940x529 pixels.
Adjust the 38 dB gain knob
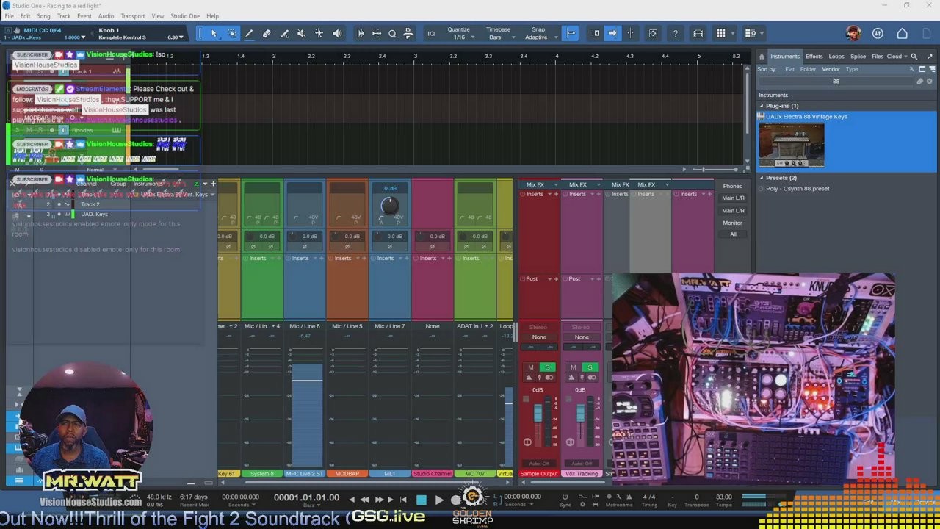tap(390, 205)
